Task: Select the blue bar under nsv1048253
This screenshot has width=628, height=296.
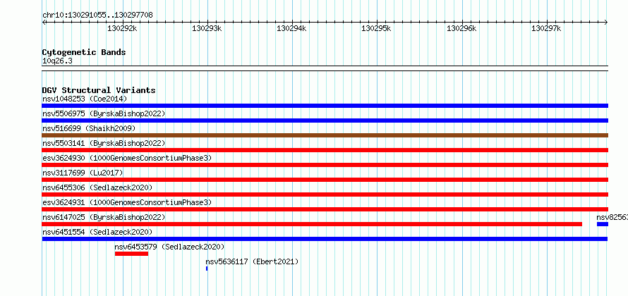Action: (x=325, y=106)
